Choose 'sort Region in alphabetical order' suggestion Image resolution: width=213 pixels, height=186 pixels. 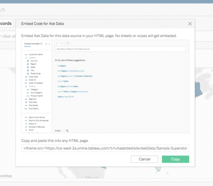click(71, 71)
